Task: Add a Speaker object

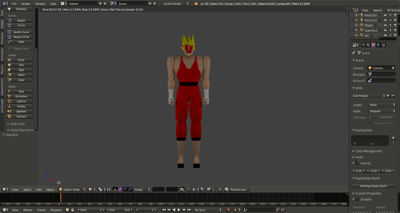Action: click(x=20, y=111)
